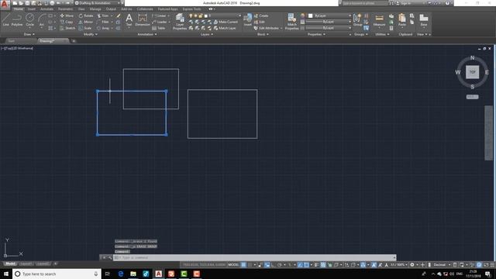The image size is (496, 279).
Task: Toggle drawing grid display in status bar
Action: point(243,264)
